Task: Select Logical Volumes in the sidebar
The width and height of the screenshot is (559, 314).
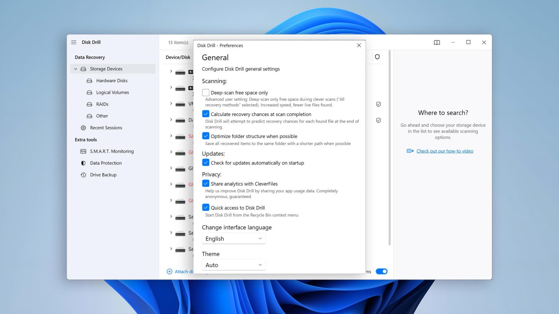Action: point(112,92)
